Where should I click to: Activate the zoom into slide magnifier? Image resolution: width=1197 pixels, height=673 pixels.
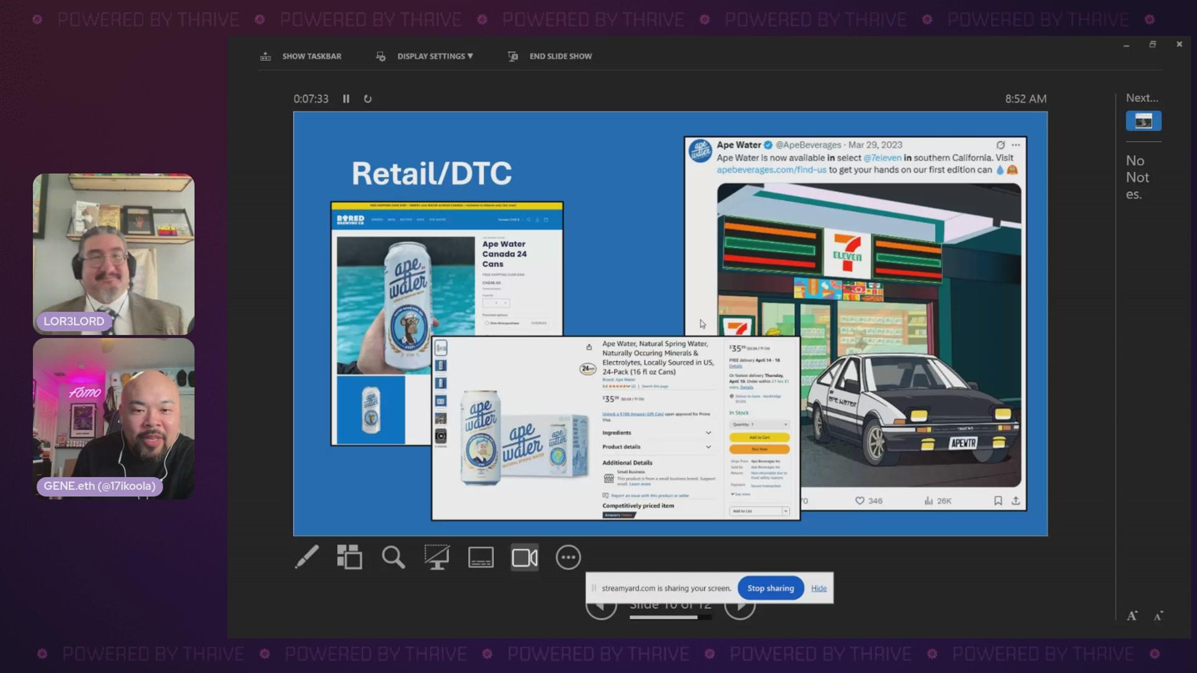click(x=393, y=557)
